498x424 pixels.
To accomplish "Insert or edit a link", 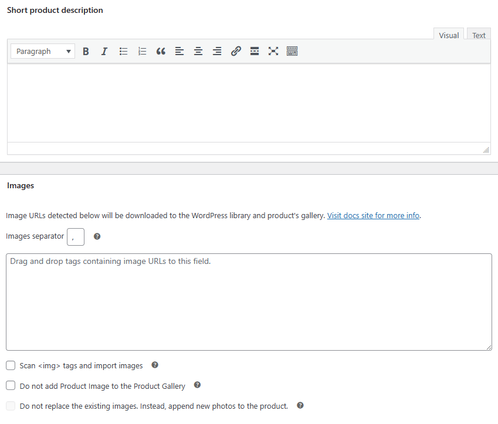I will [x=236, y=51].
